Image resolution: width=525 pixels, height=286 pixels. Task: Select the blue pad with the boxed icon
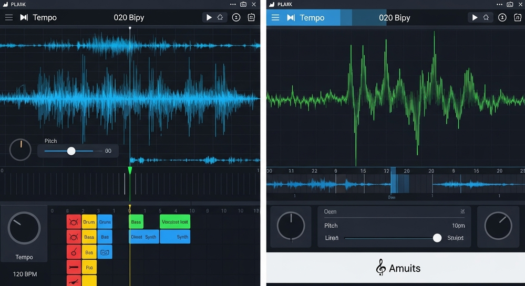point(105,252)
